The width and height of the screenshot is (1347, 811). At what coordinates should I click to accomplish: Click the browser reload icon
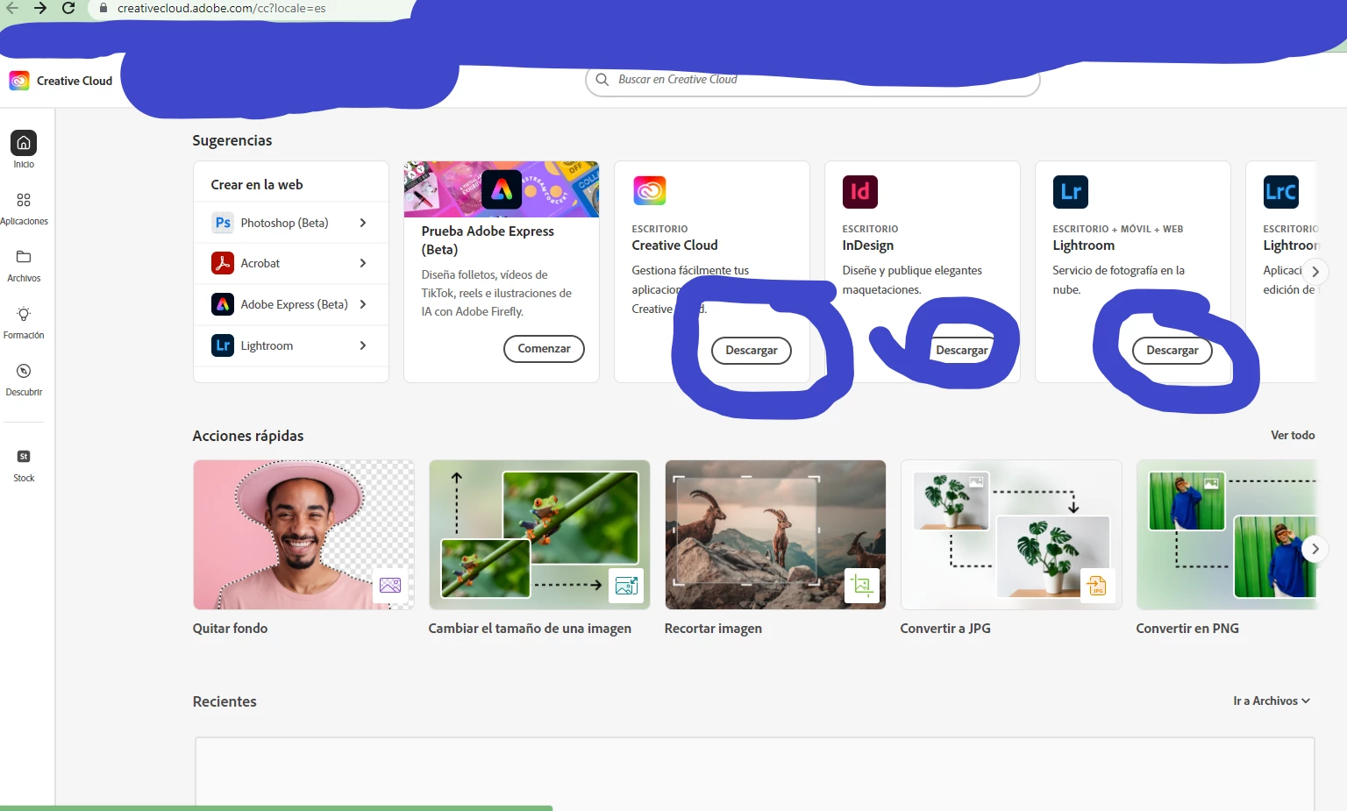click(x=68, y=8)
